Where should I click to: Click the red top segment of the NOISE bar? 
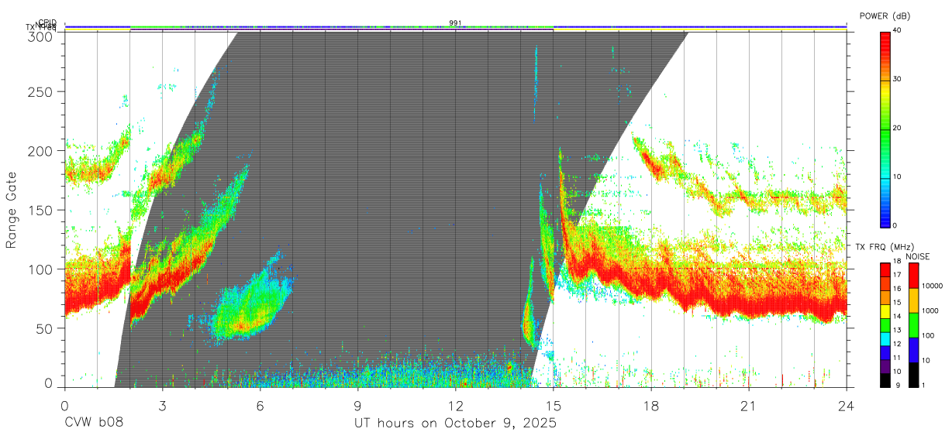(x=913, y=276)
